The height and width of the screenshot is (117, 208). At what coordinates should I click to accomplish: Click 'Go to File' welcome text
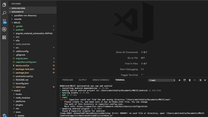[x=133, y=58]
